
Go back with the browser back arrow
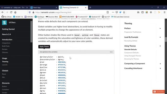[x=3, y=12]
